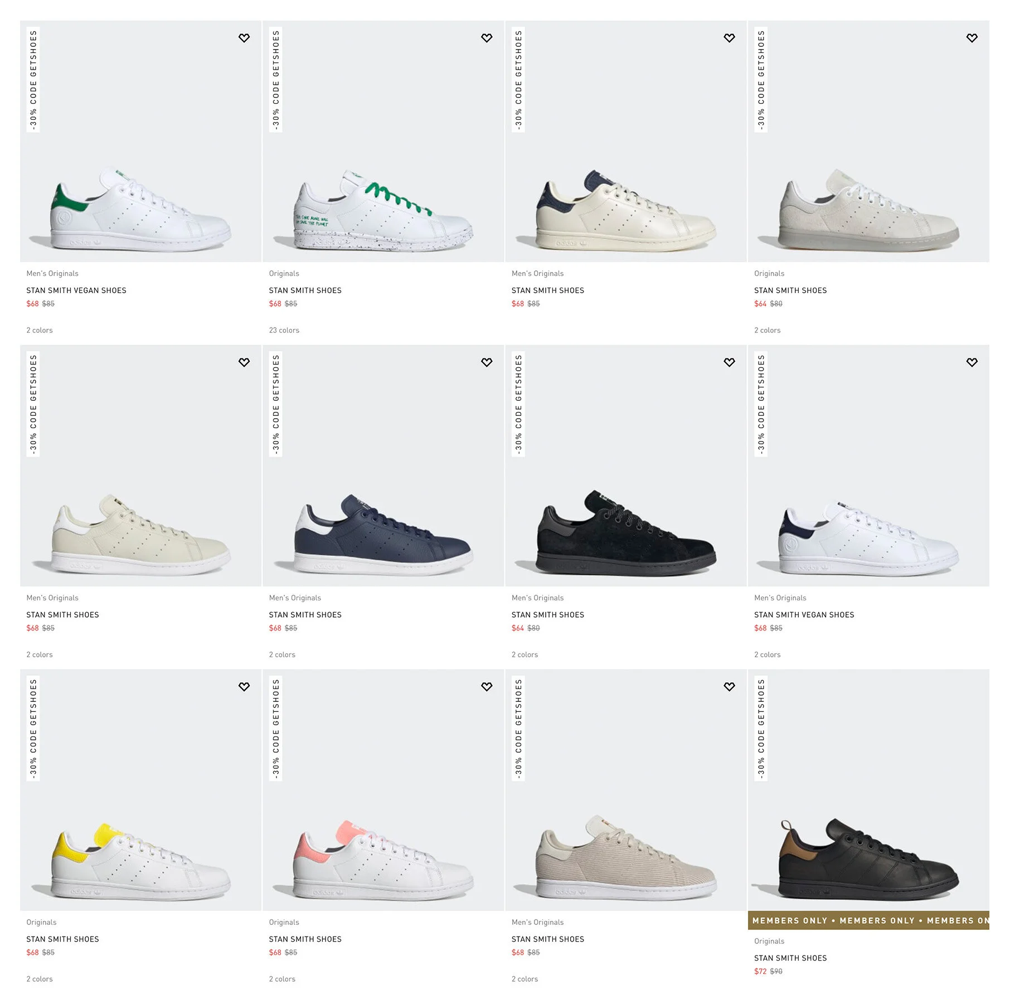
Task: Click 23 colors under green-laced shoe
Action: (284, 331)
